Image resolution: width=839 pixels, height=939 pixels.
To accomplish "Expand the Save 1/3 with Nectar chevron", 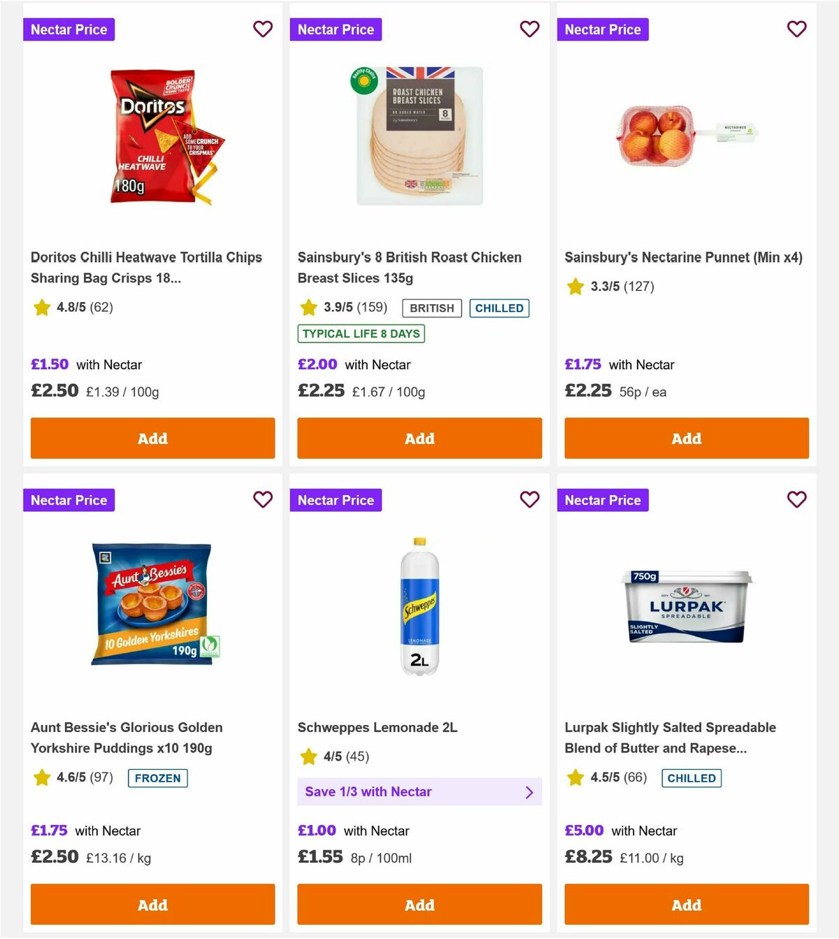I will tap(529, 791).
